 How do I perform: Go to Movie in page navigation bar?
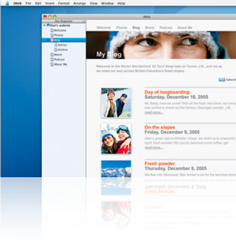pos(149,28)
